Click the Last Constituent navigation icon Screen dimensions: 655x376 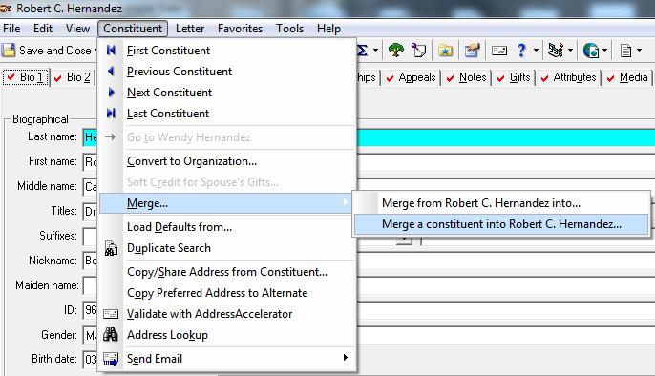111,114
